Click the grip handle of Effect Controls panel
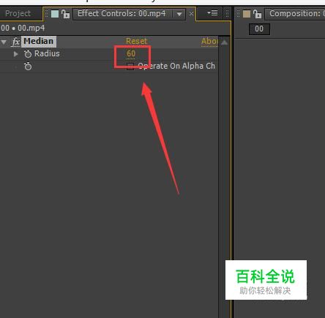The image size is (325, 318). point(46,14)
